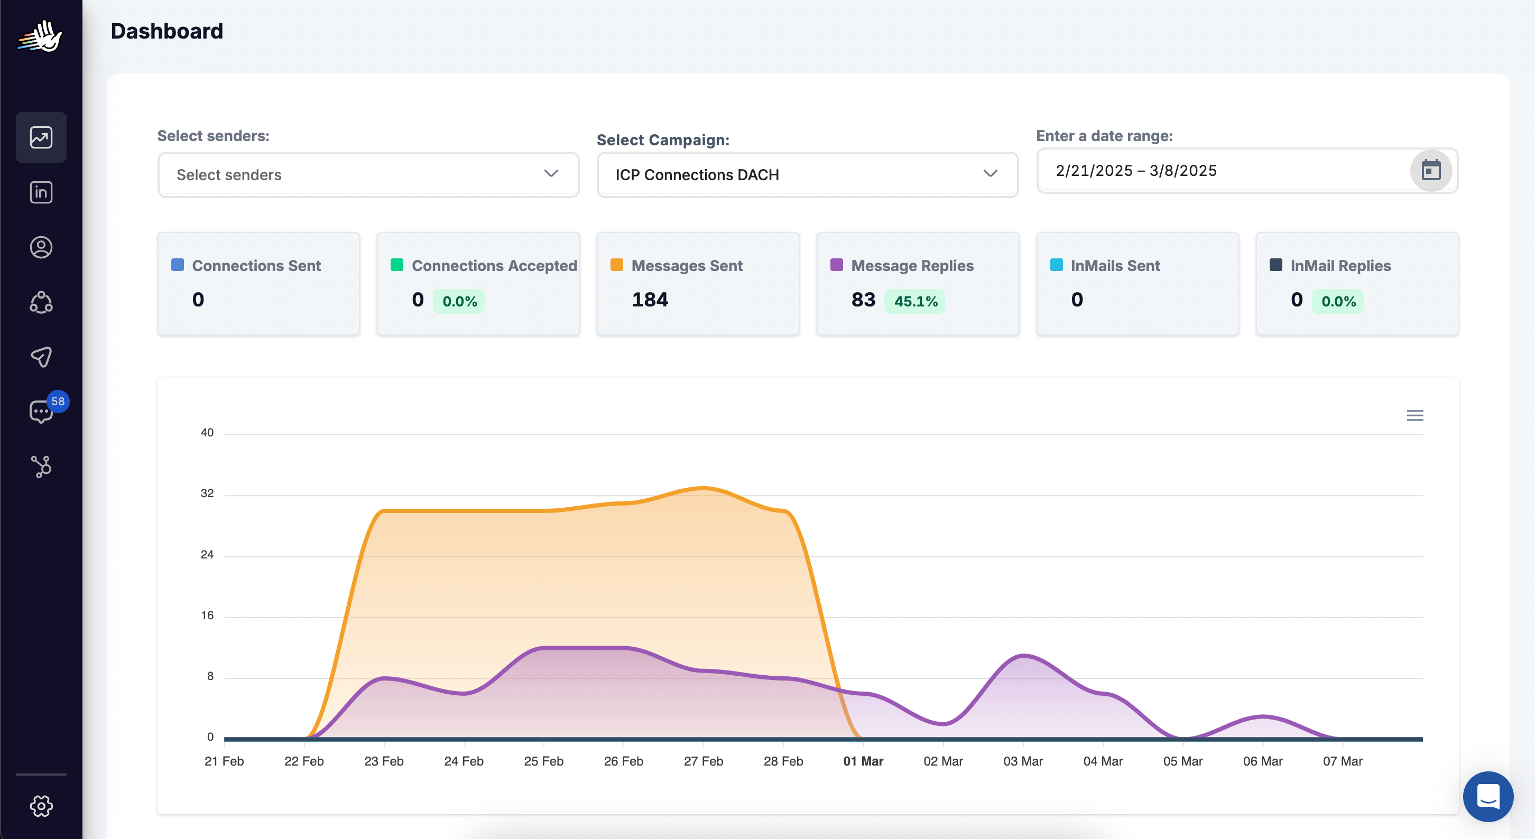Screen dimensions: 1535x839
Task: Click the Select Campaign label
Action: click(x=663, y=140)
